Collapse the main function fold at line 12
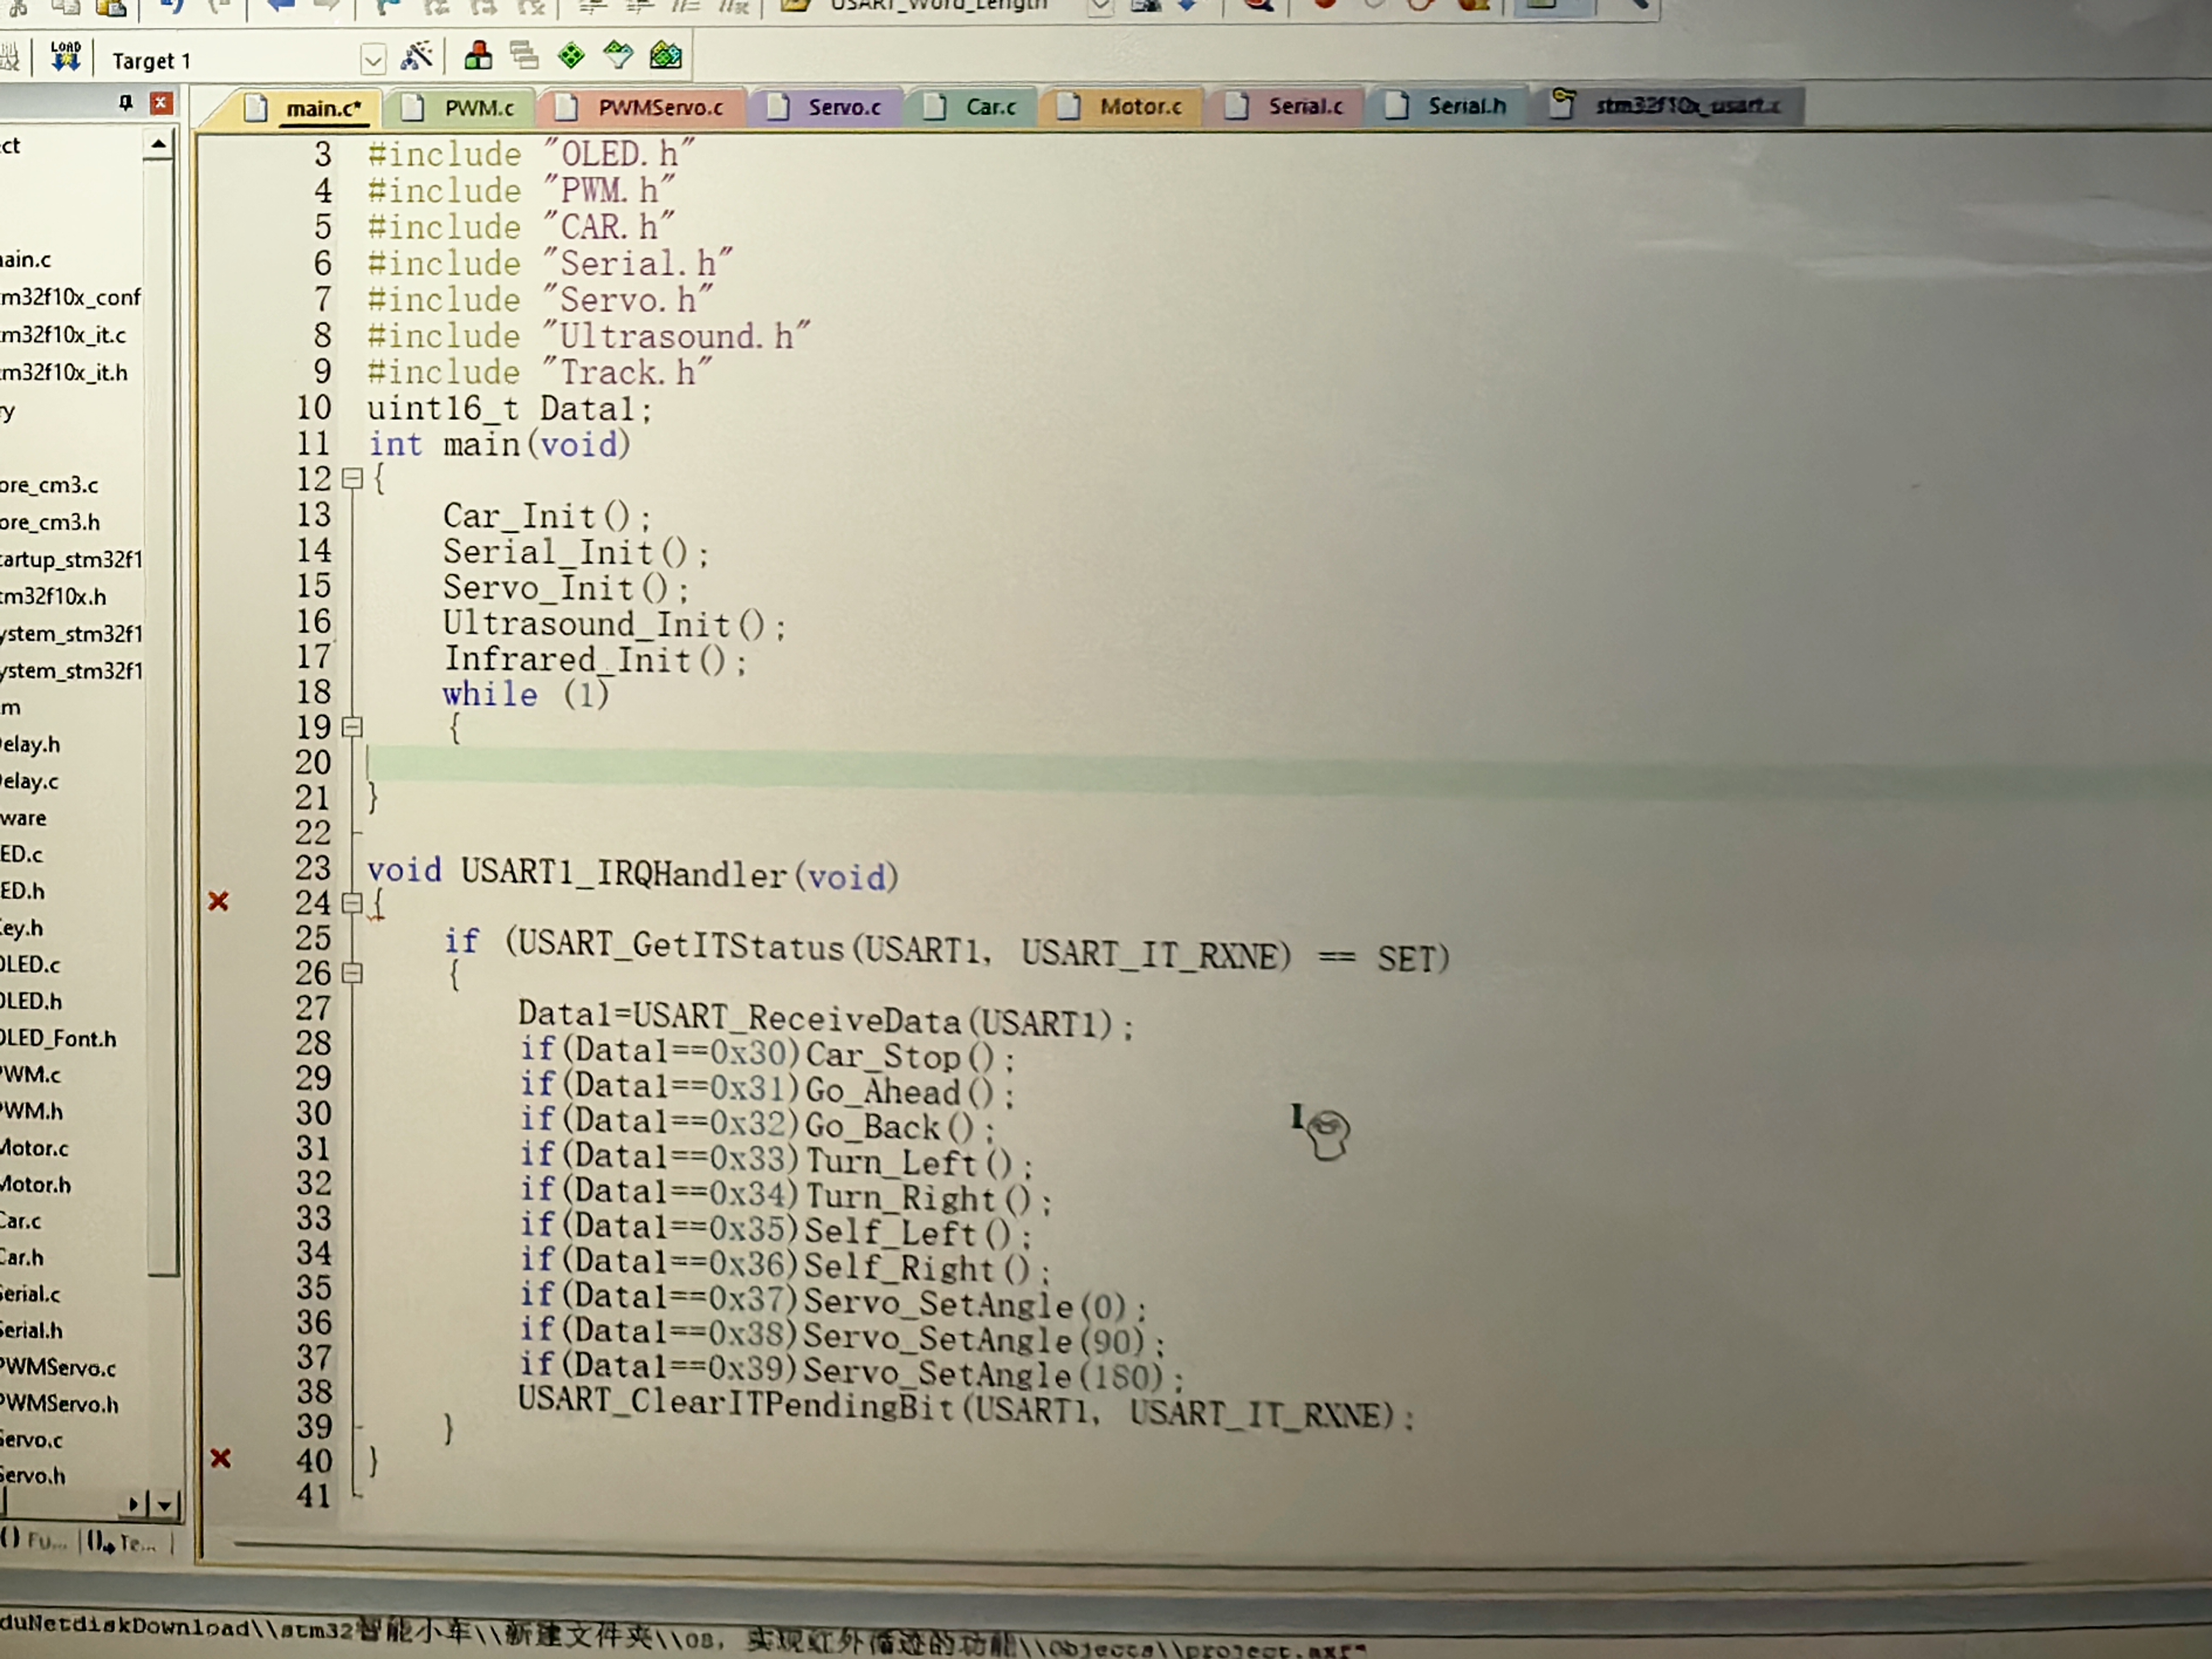 coord(352,479)
